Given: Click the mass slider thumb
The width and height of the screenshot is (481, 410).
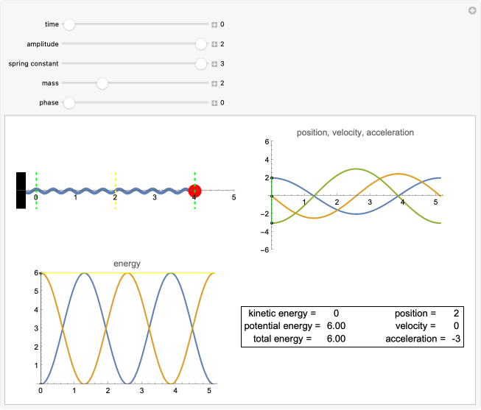Looking at the screenshot, I should 102,83.
